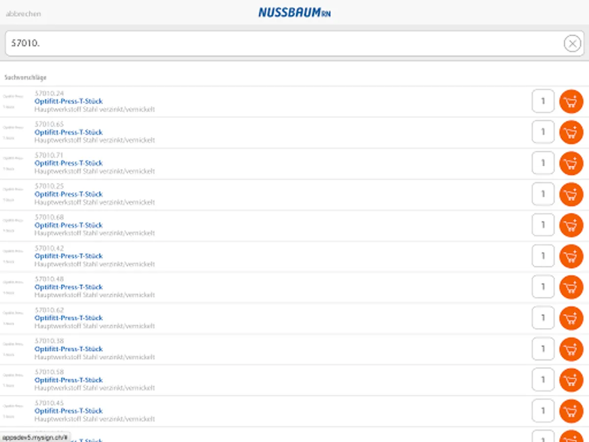Click the product thumbnail beside 57010.38
The height and width of the screenshot is (442, 589).
point(13,349)
